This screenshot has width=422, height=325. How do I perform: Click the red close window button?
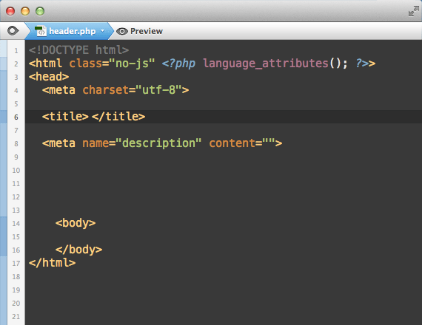10,11
